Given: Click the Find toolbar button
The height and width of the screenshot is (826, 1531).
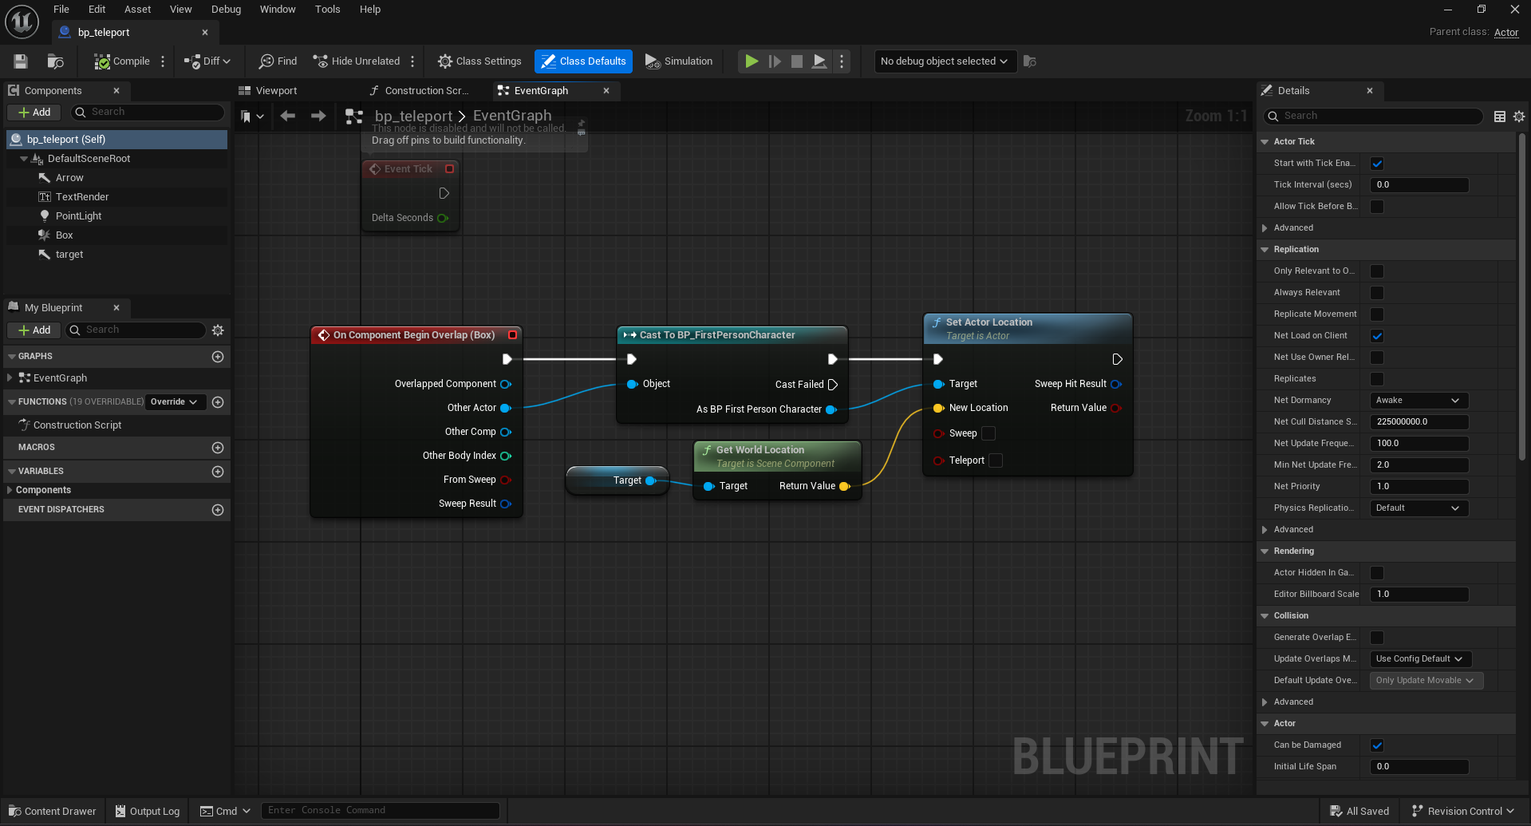Looking at the screenshot, I should click(x=278, y=61).
